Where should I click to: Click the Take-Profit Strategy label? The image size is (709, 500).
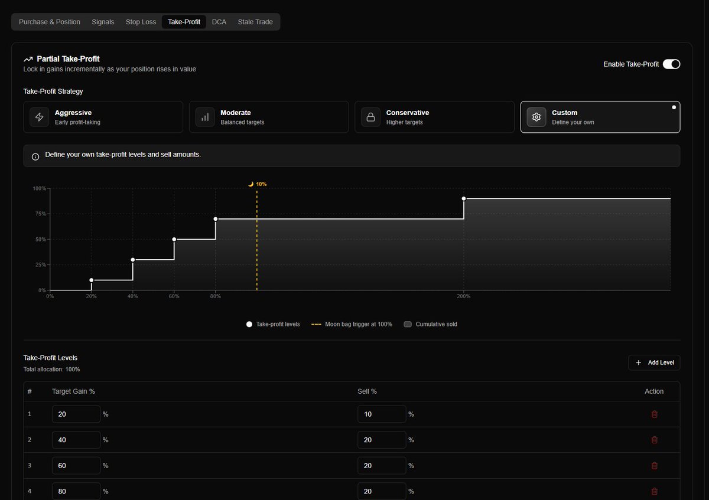coord(53,91)
